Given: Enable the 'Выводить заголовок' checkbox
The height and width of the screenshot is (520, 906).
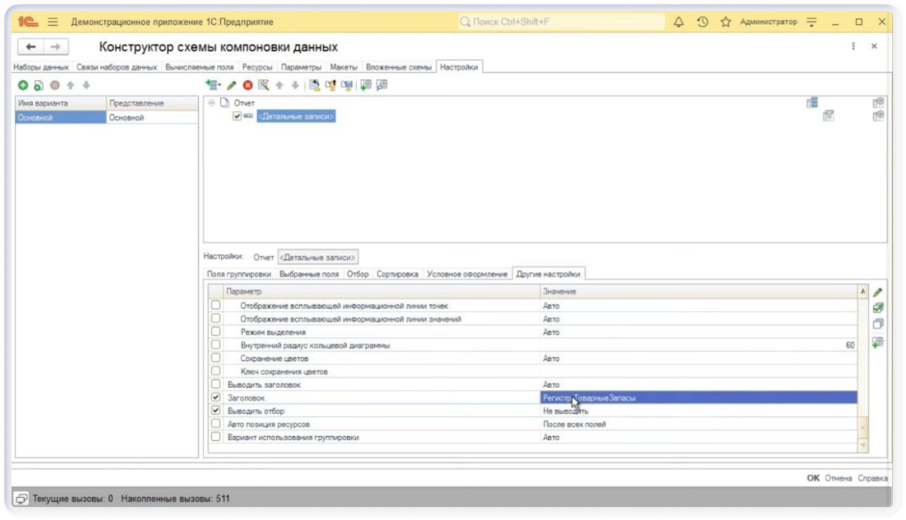Looking at the screenshot, I should (215, 384).
